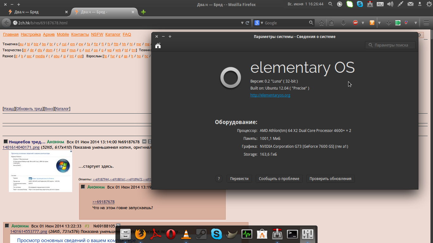Open the Каталог link in the top menu
This screenshot has width=433, height=243.
click(113, 34)
